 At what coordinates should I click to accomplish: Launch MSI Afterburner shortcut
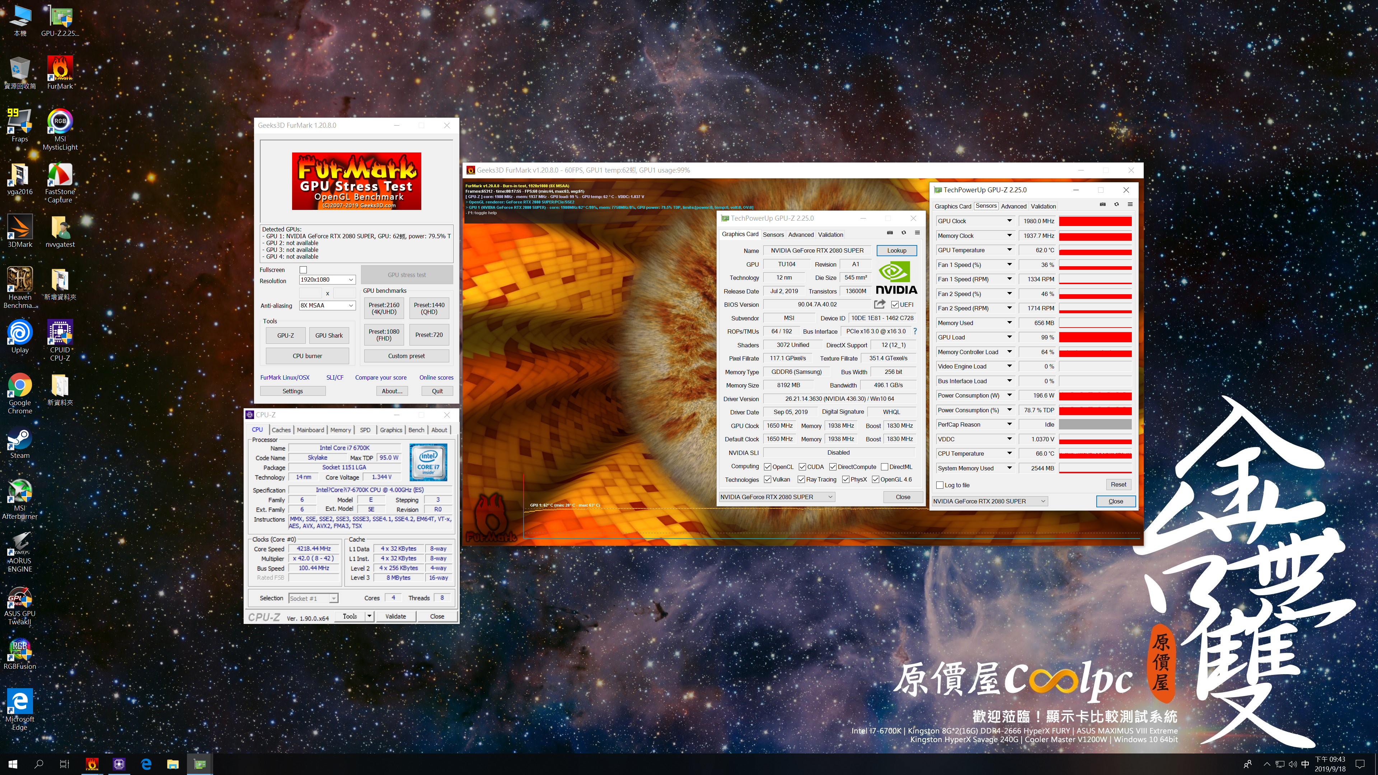(20, 499)
